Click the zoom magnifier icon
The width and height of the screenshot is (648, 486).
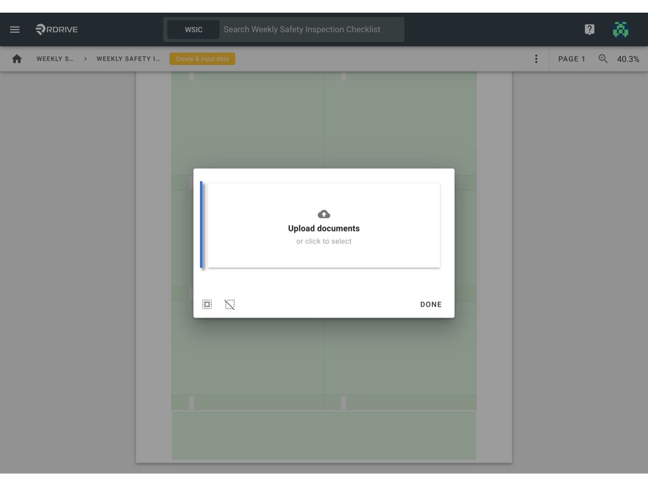(603, 59)
